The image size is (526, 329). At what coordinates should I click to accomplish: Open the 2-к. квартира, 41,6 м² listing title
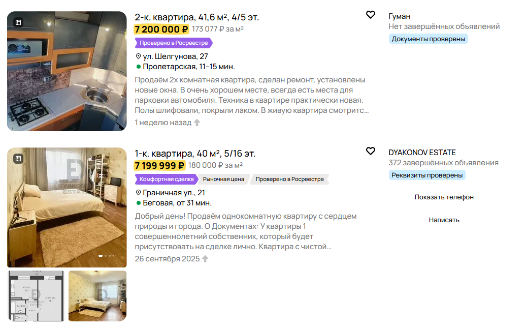pyautogui.click(x=196, y=17)
